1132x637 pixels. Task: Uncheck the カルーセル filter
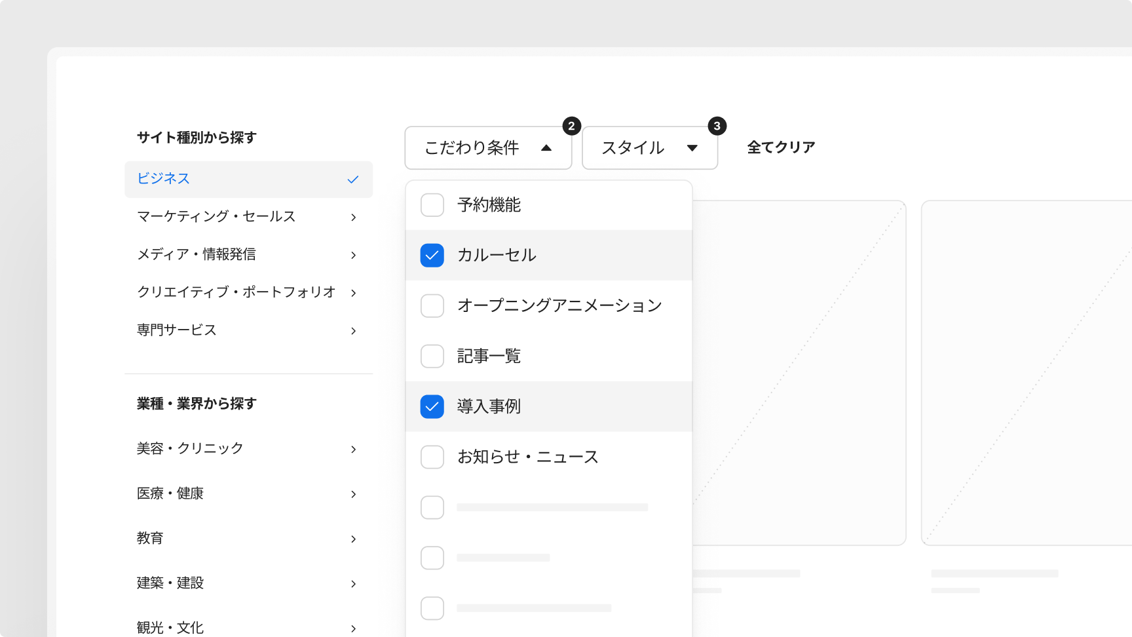coord(432,255)
